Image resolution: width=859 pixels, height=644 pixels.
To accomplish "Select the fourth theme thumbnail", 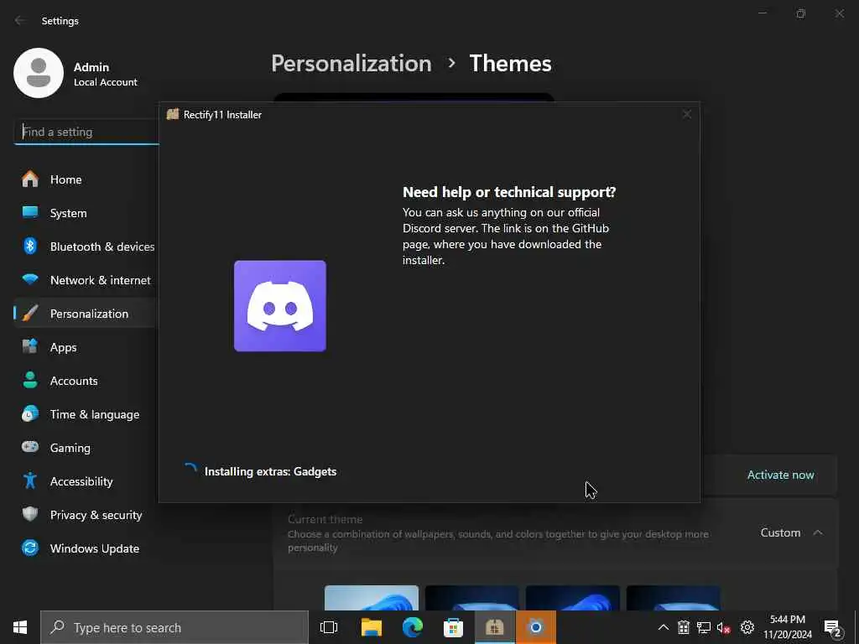I will 674,598.
